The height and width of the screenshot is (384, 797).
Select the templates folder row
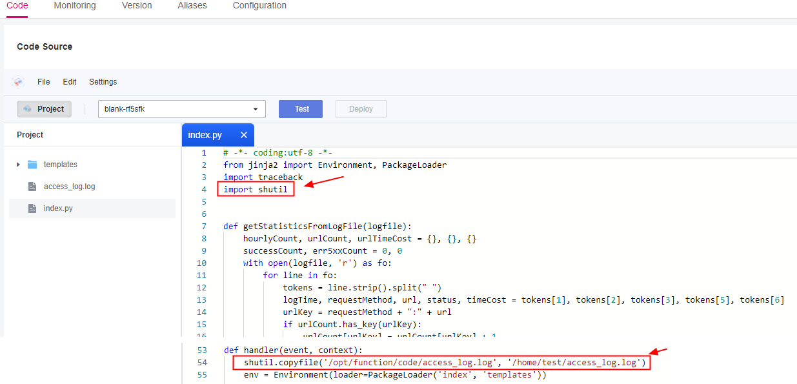point(92,165)
